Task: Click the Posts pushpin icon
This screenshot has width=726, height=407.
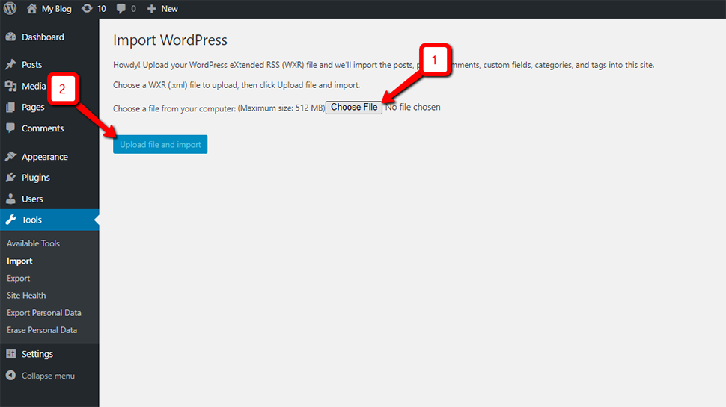Action: pyautogui.click(x=10, y=64)
